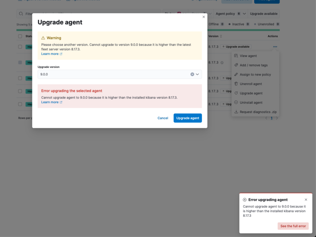316x237 pixels.
Task: Click the Request diagnostics download icon
Action: (236, 112)
